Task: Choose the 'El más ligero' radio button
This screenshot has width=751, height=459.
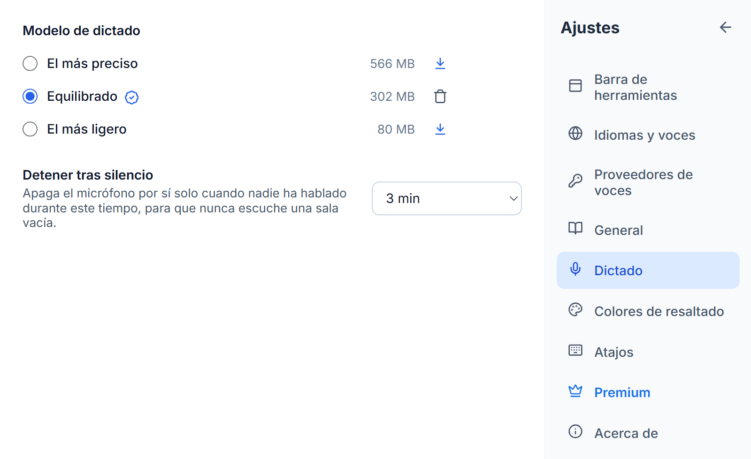Action: pos(30,129)
